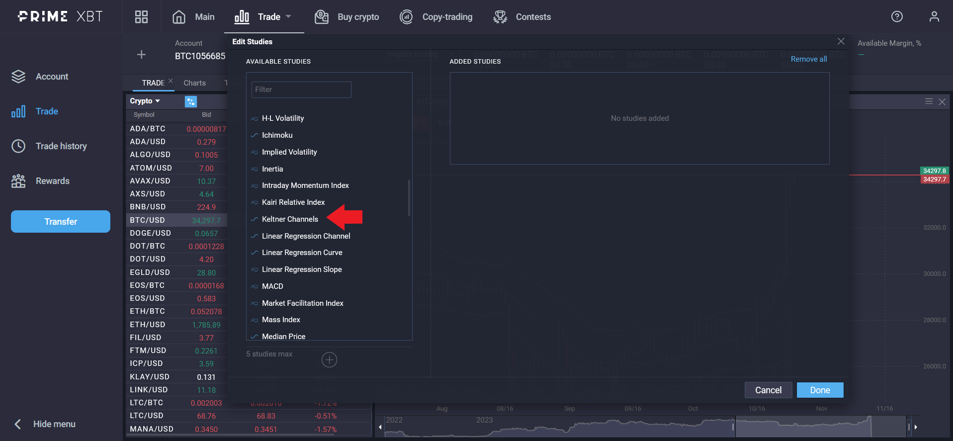Click Done in Edit Studies

[820, 390]
